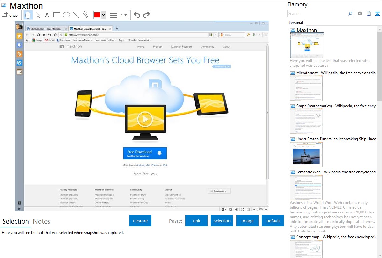
Task: Pick the rectangle drawing tool
Action: pos(56,15)
